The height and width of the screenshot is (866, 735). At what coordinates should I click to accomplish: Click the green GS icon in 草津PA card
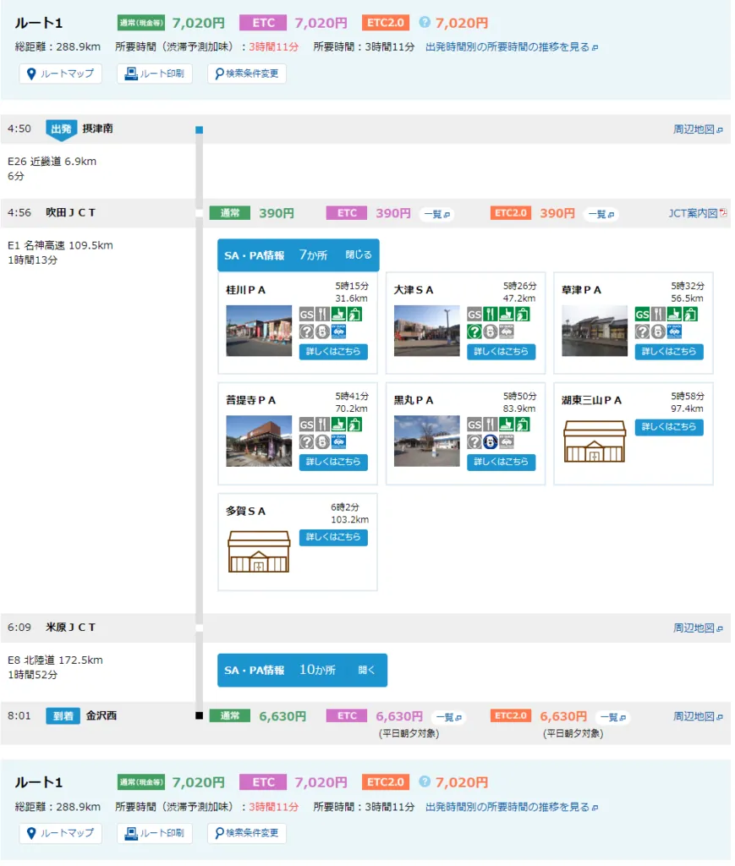[642, 315]
